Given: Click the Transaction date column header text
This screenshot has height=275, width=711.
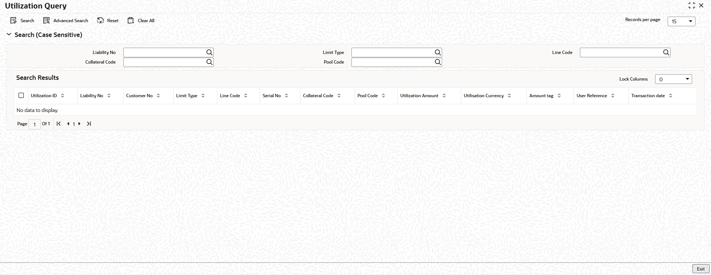Looking at the screenshot, I should coord(648,96).
